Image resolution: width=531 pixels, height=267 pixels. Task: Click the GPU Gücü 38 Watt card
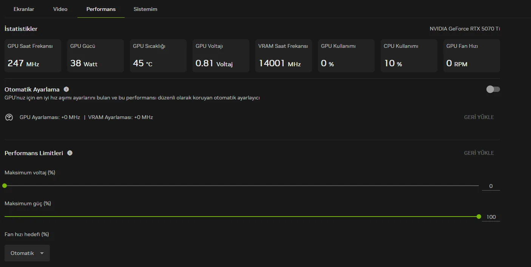(x=96, y=56)
